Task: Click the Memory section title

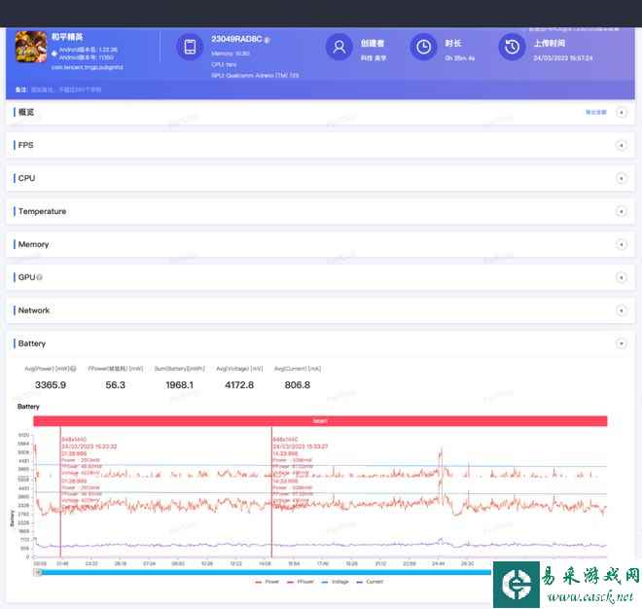Action: pos(33,244)
